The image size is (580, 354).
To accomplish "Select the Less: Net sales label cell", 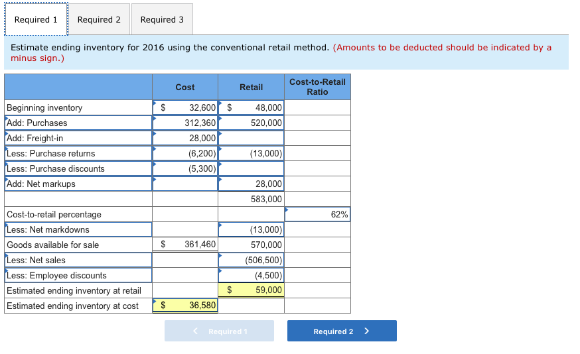I will click(78, 260).
